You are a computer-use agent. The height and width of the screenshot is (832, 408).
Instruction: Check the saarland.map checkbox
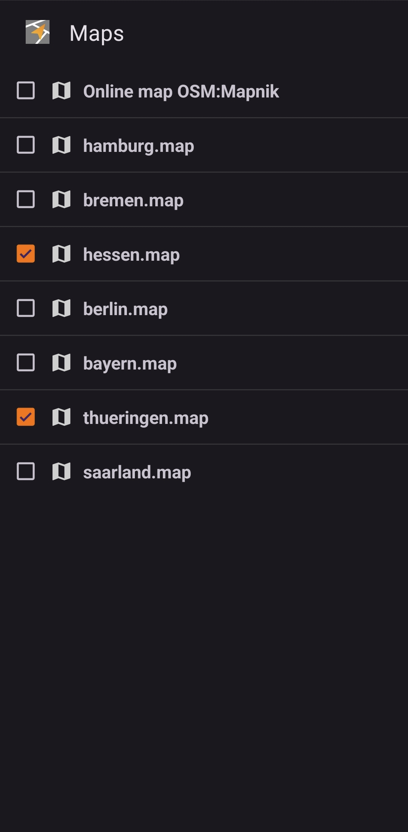(x=26, y=472)
